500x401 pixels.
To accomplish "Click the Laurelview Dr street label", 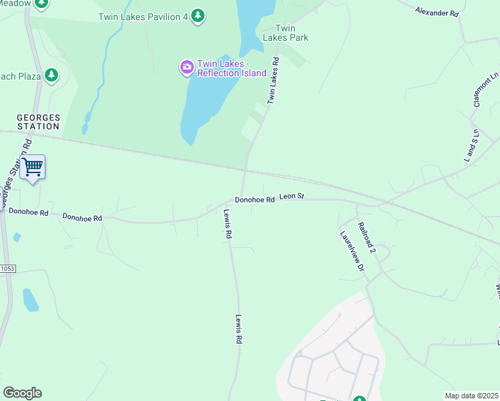I will pos(352,251).
